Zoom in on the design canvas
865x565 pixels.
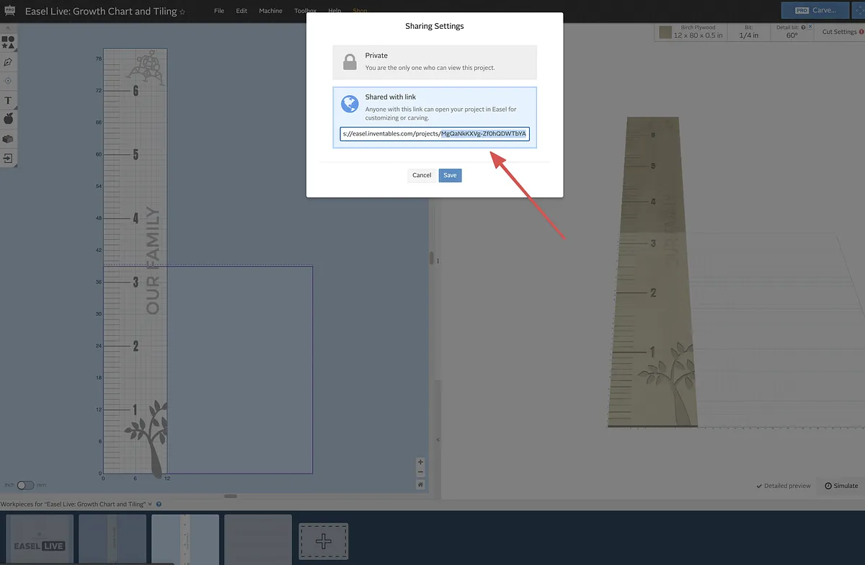point(420,462)
